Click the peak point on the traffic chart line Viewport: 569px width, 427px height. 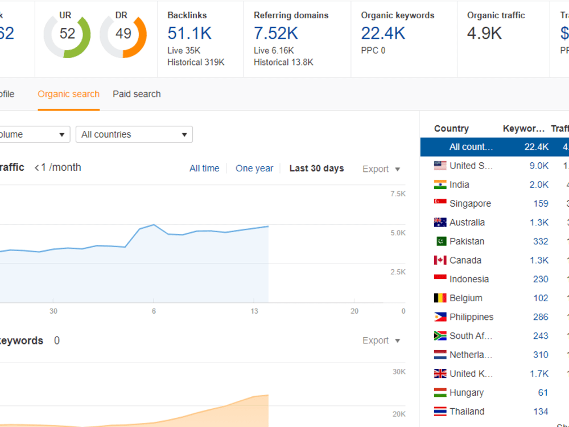[x=154, y=225]
